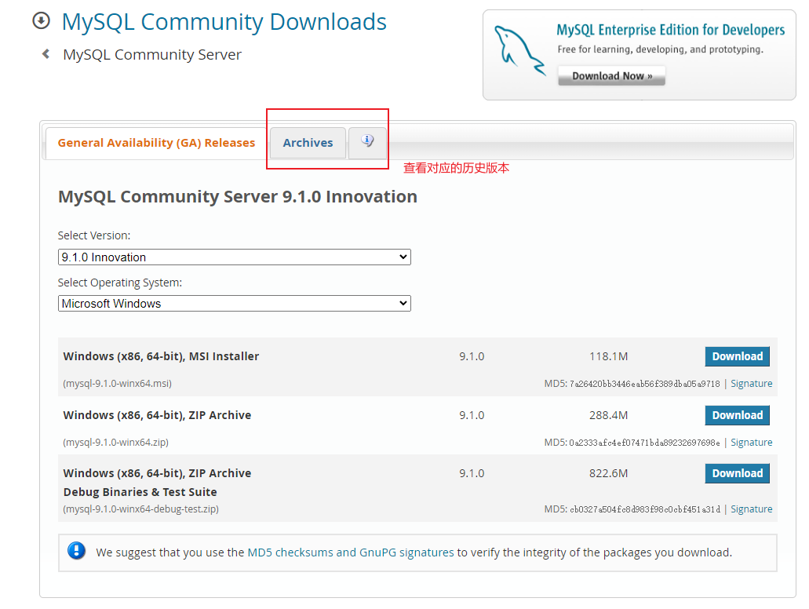Click the MySQL Community Downloads heading
Viewport: 809px width, 609px height.
(x=224, y=22)
